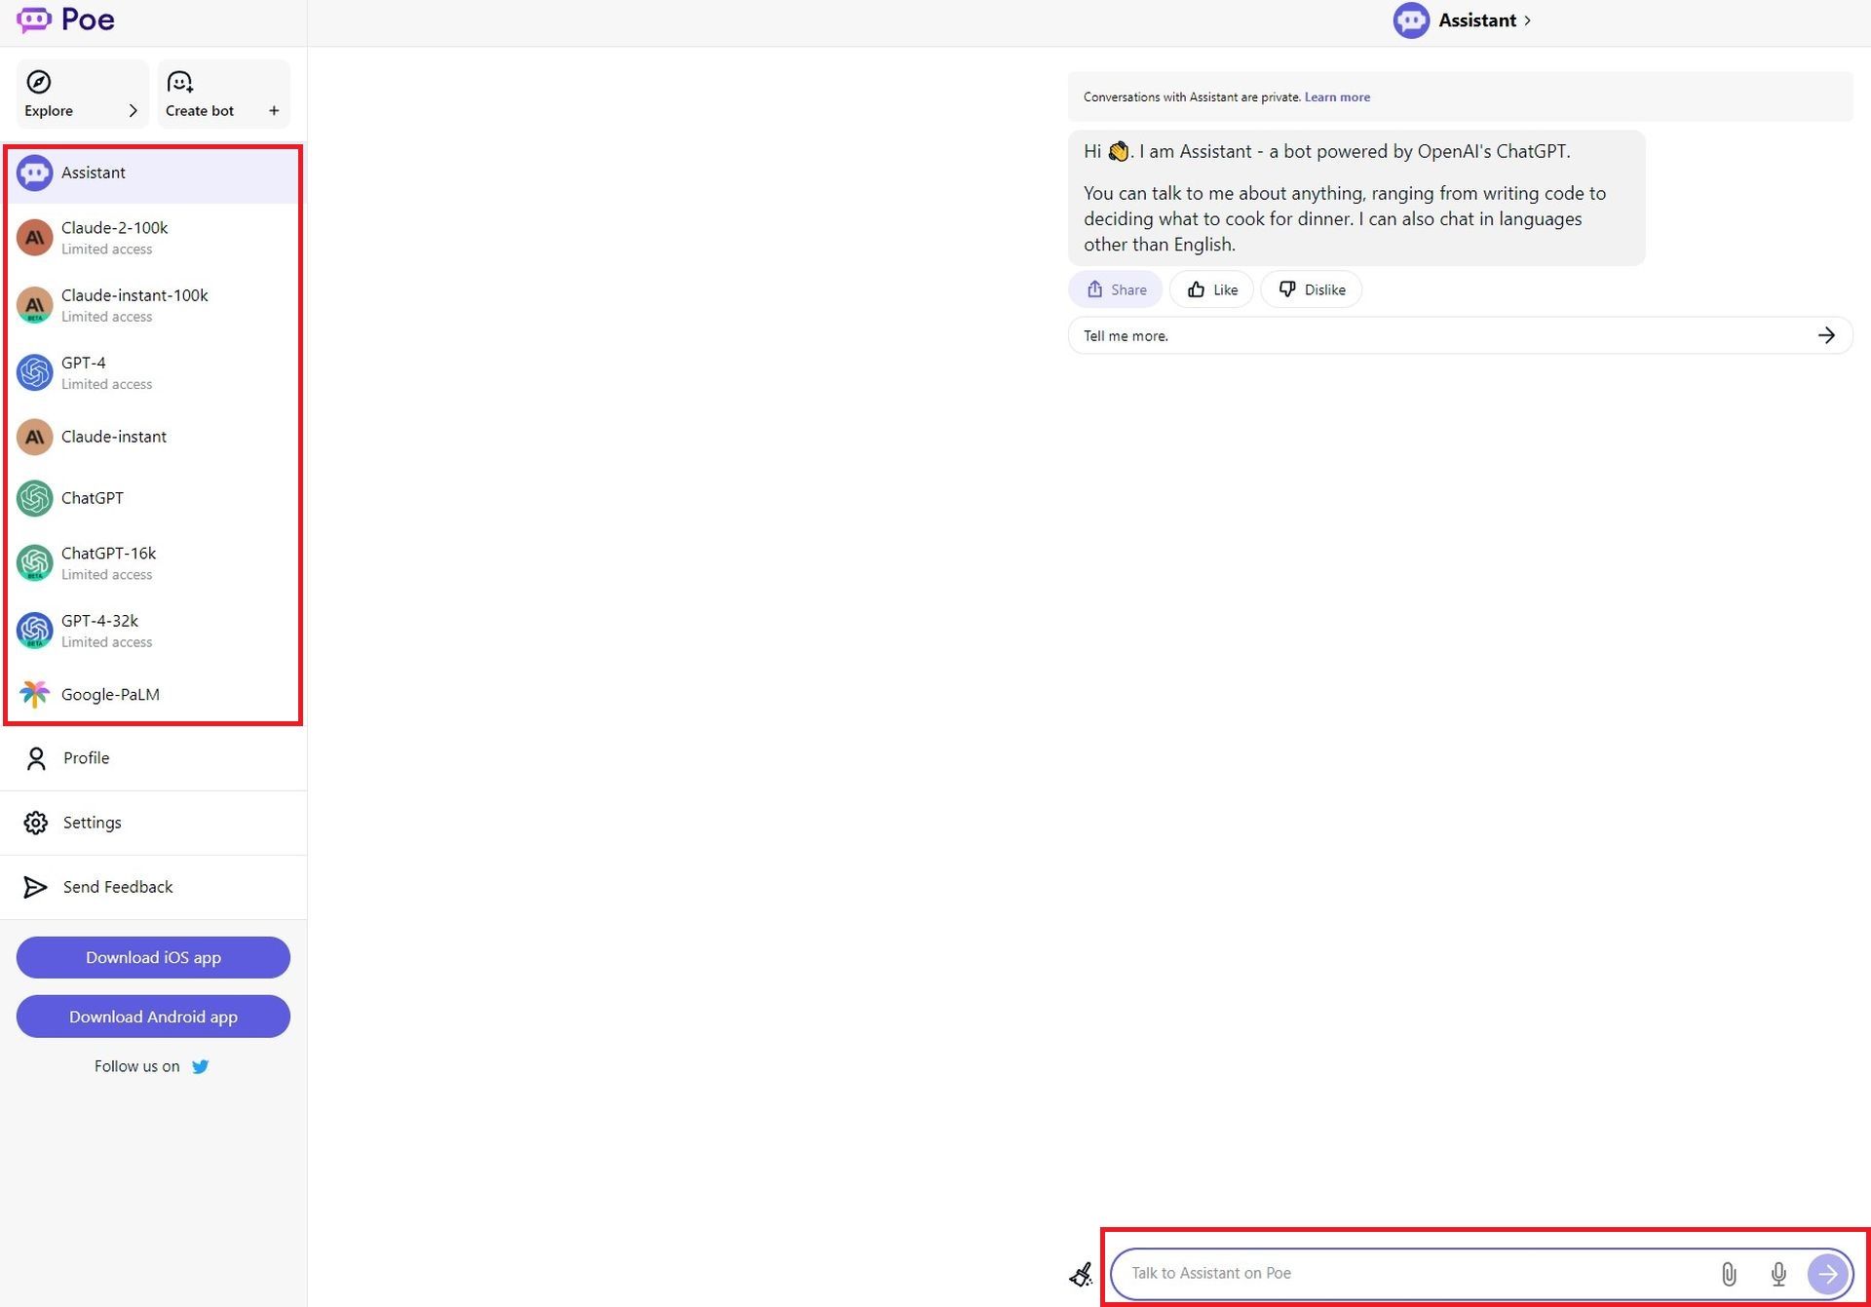Click the microphone voice input icon
The image size is (1871, 1307).
1778,1274
